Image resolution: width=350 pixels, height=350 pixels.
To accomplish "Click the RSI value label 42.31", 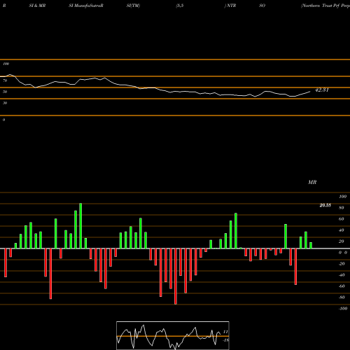I will [322, 90].
